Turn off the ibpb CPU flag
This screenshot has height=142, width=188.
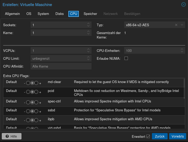coord(28,120)
